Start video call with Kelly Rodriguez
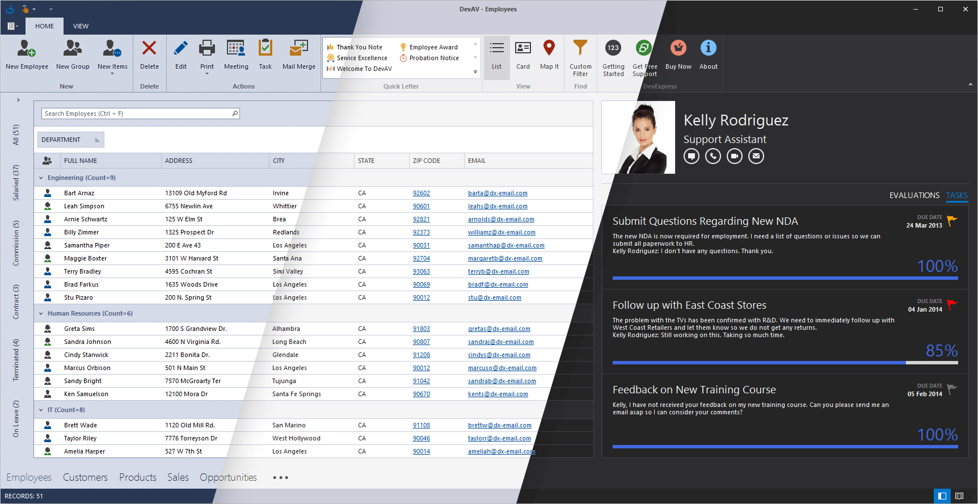The height and width of the screenshot is (504, 978). coord(735,156)
